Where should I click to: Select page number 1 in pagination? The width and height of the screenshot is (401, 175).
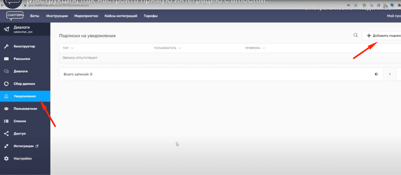tap(389, 74)
